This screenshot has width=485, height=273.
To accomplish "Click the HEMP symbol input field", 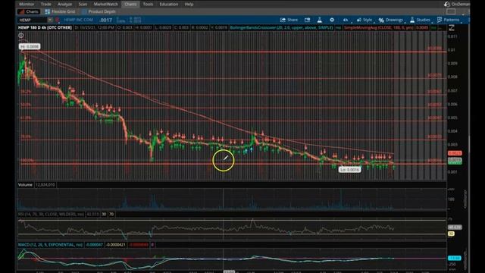I will click(x=32, y=20).
